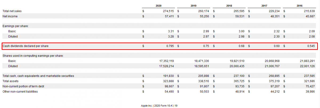This screenshot has width=320, height=108.
Task: Click the Total assets row label
Action: coord(10,81)
